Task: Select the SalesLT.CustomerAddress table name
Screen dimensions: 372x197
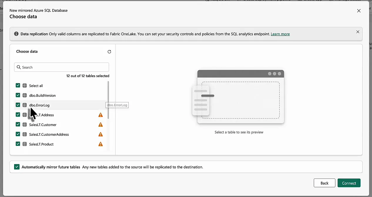Action: 49,134
